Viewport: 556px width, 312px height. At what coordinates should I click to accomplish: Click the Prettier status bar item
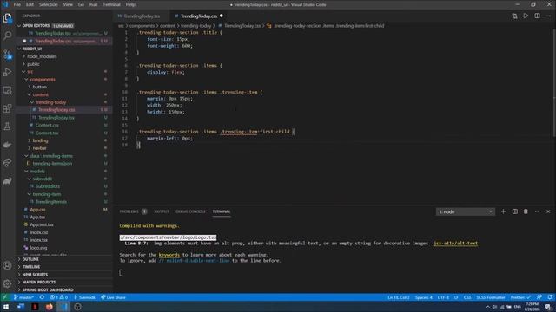pyautogui.click(x=520, y=297)
